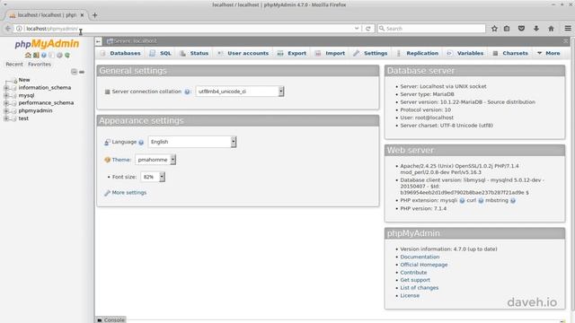Open the User accounts tab
The image size is (575, 323).
pos(243,53)
